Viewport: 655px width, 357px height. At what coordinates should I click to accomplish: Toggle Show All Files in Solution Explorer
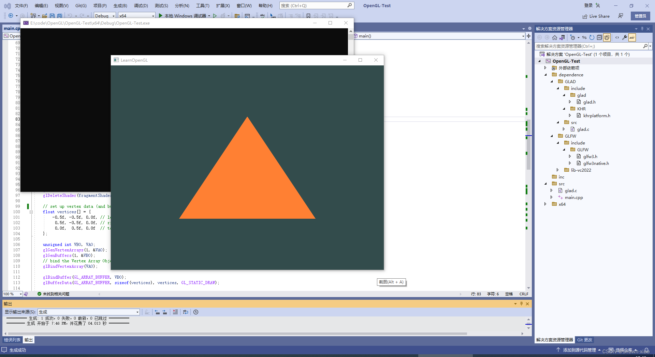[x=607, y=37]
